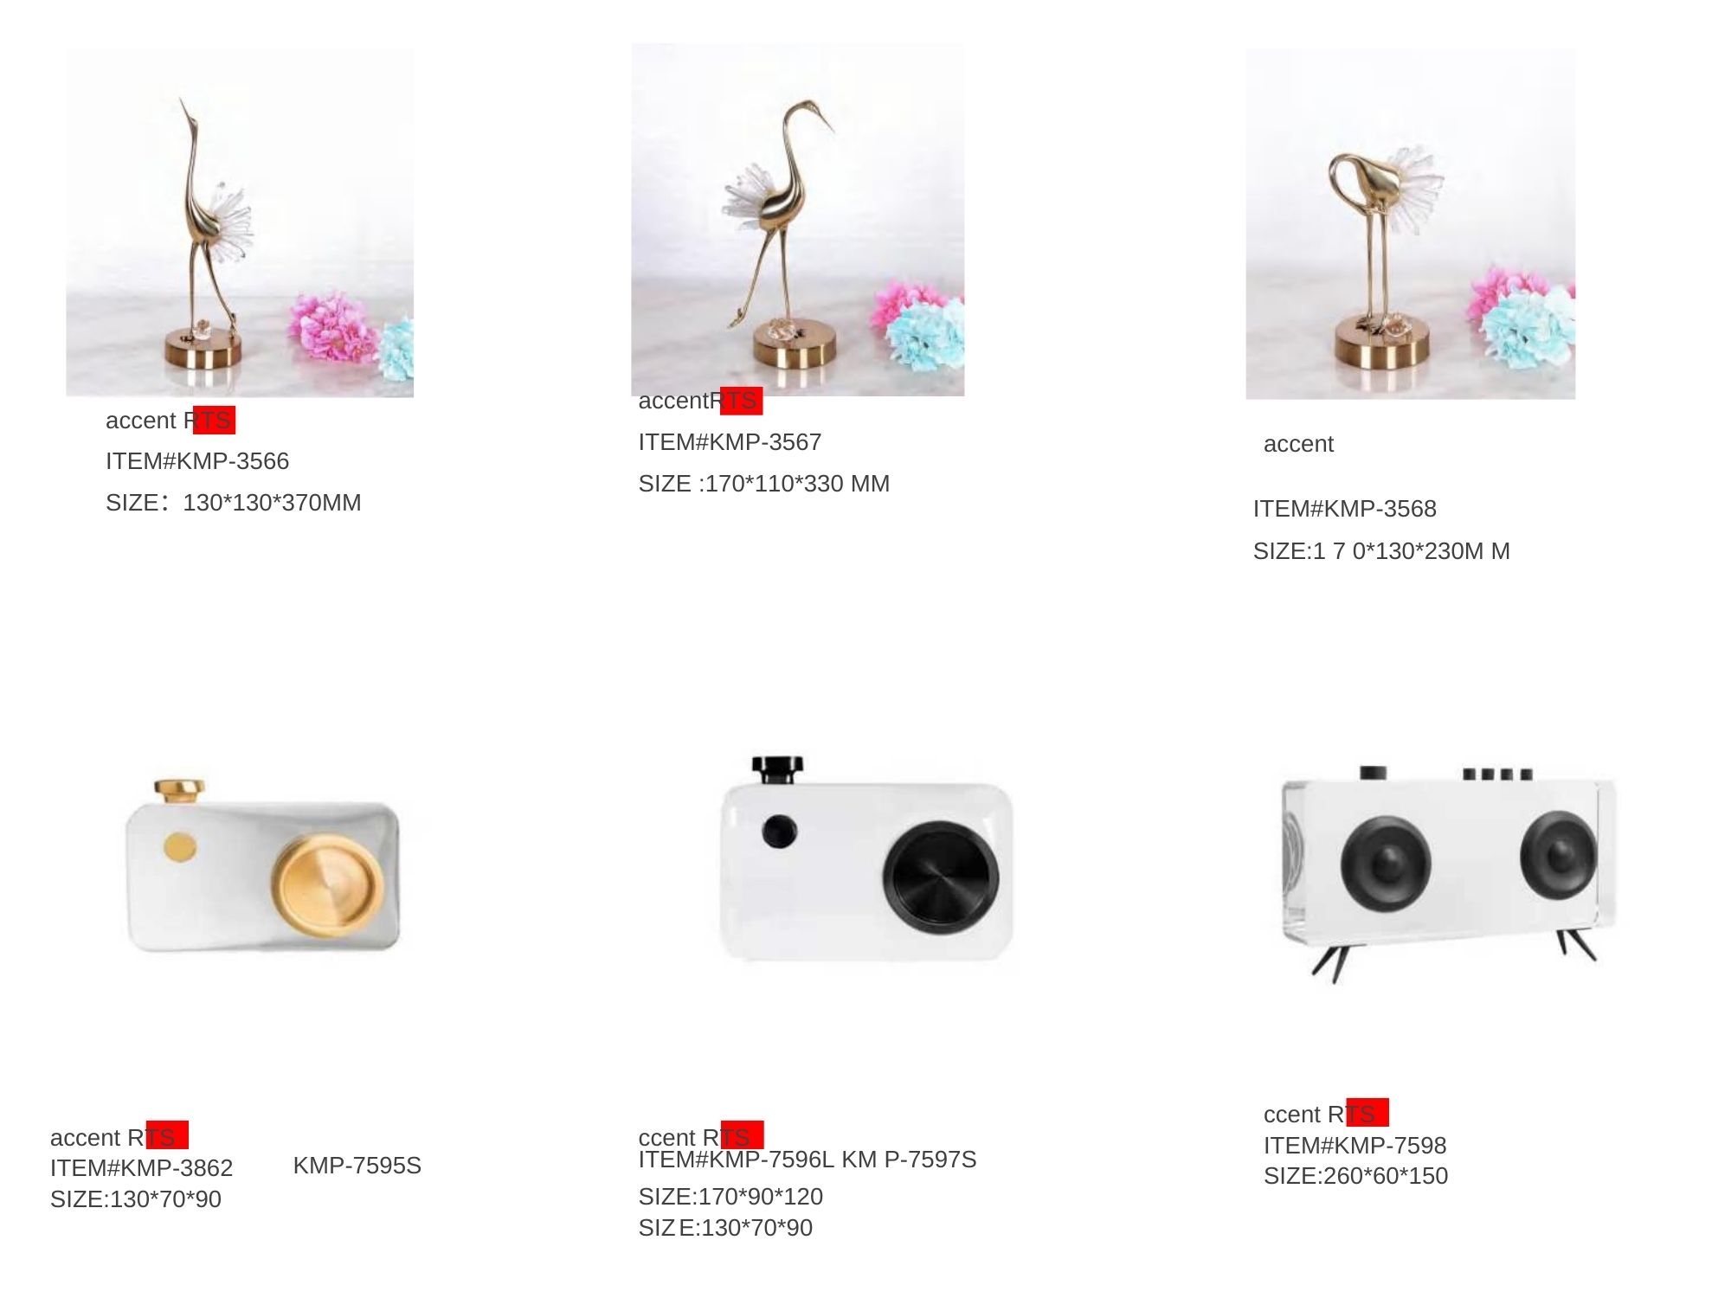This screenshot has height=1298, width=1731.
Task: Click the SIZE:260*60*150 text
Action: (x=1355, y=1176)
